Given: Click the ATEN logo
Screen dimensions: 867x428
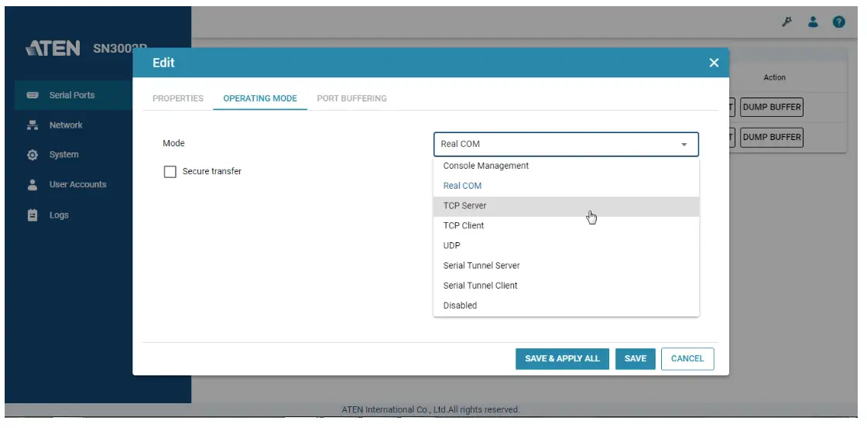Looking at the screenshot, I should (x=53, y=48).
